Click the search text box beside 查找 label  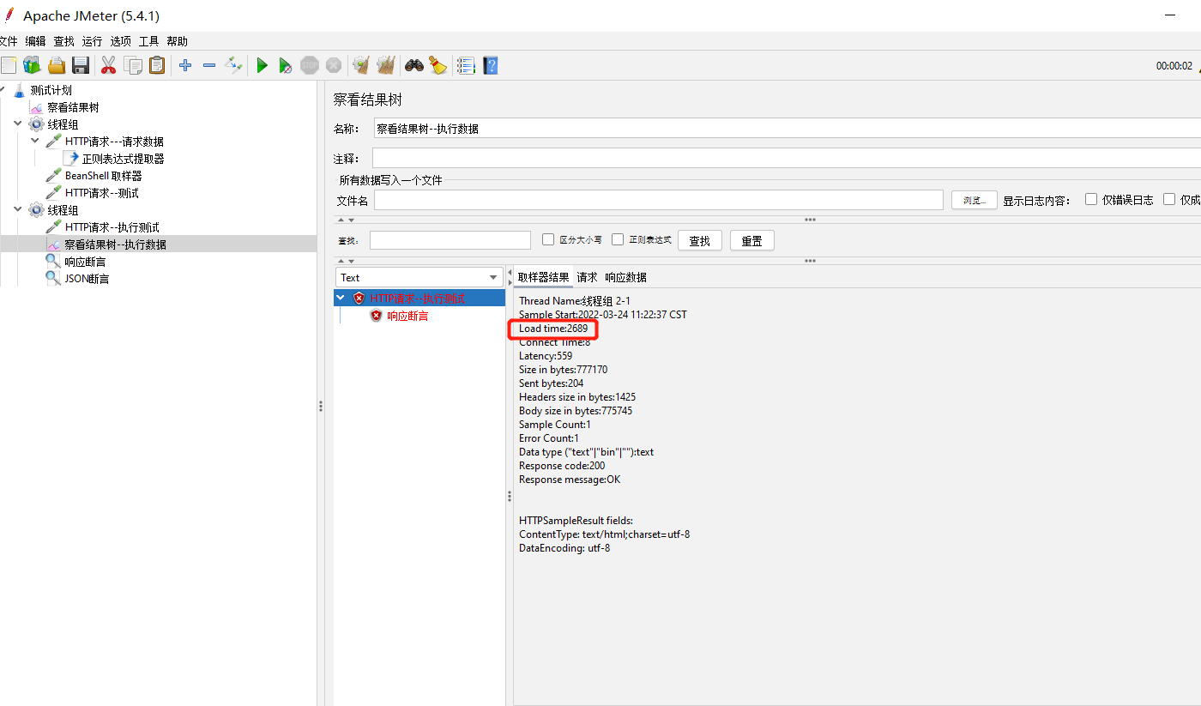450,240
